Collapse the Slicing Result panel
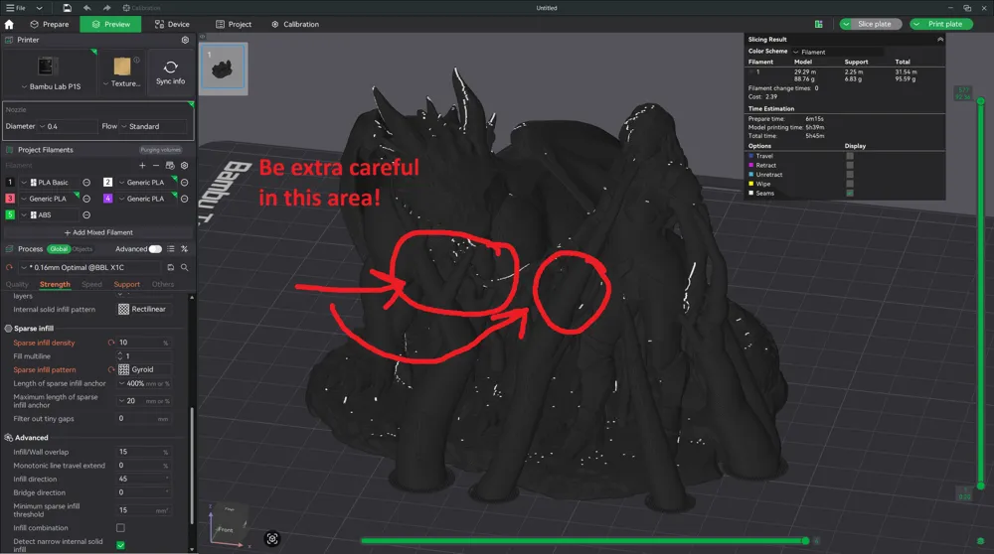 pos(940,40)
